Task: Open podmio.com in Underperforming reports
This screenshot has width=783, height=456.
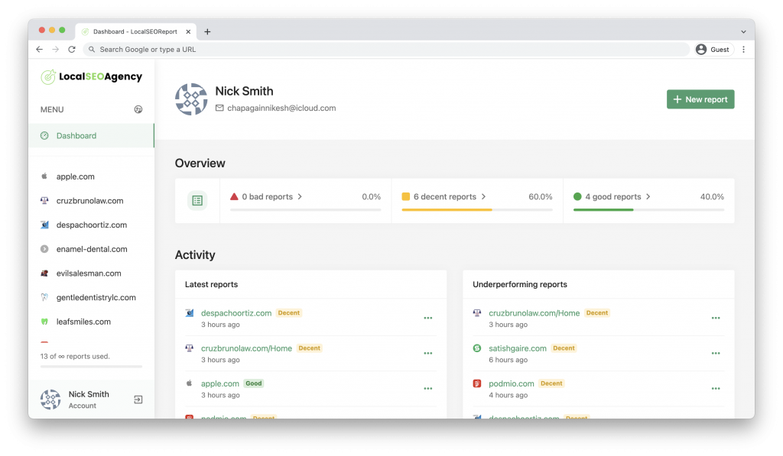Action: 512,383
